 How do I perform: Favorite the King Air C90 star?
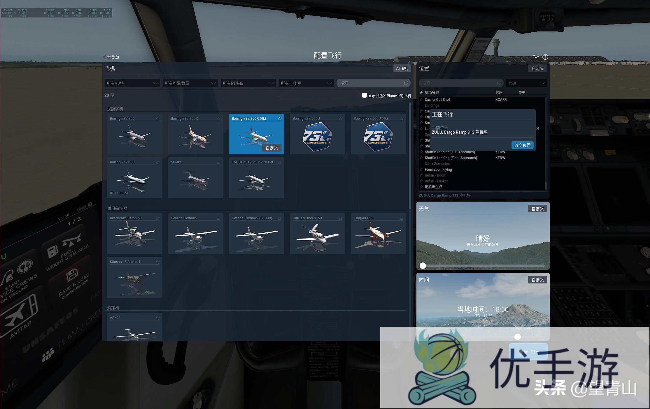point(402,218)
